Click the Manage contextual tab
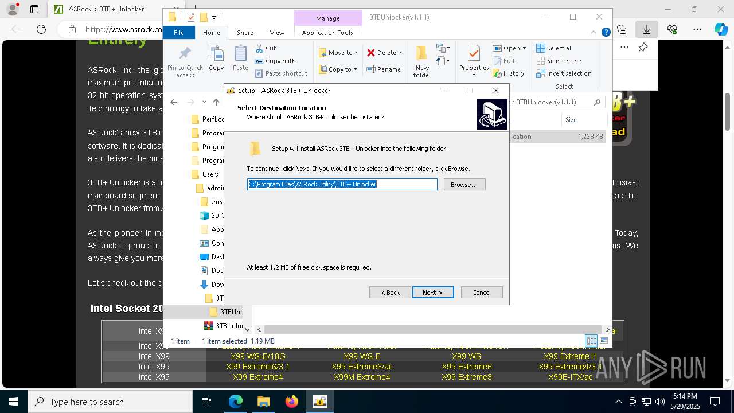 tap(327, 18)
